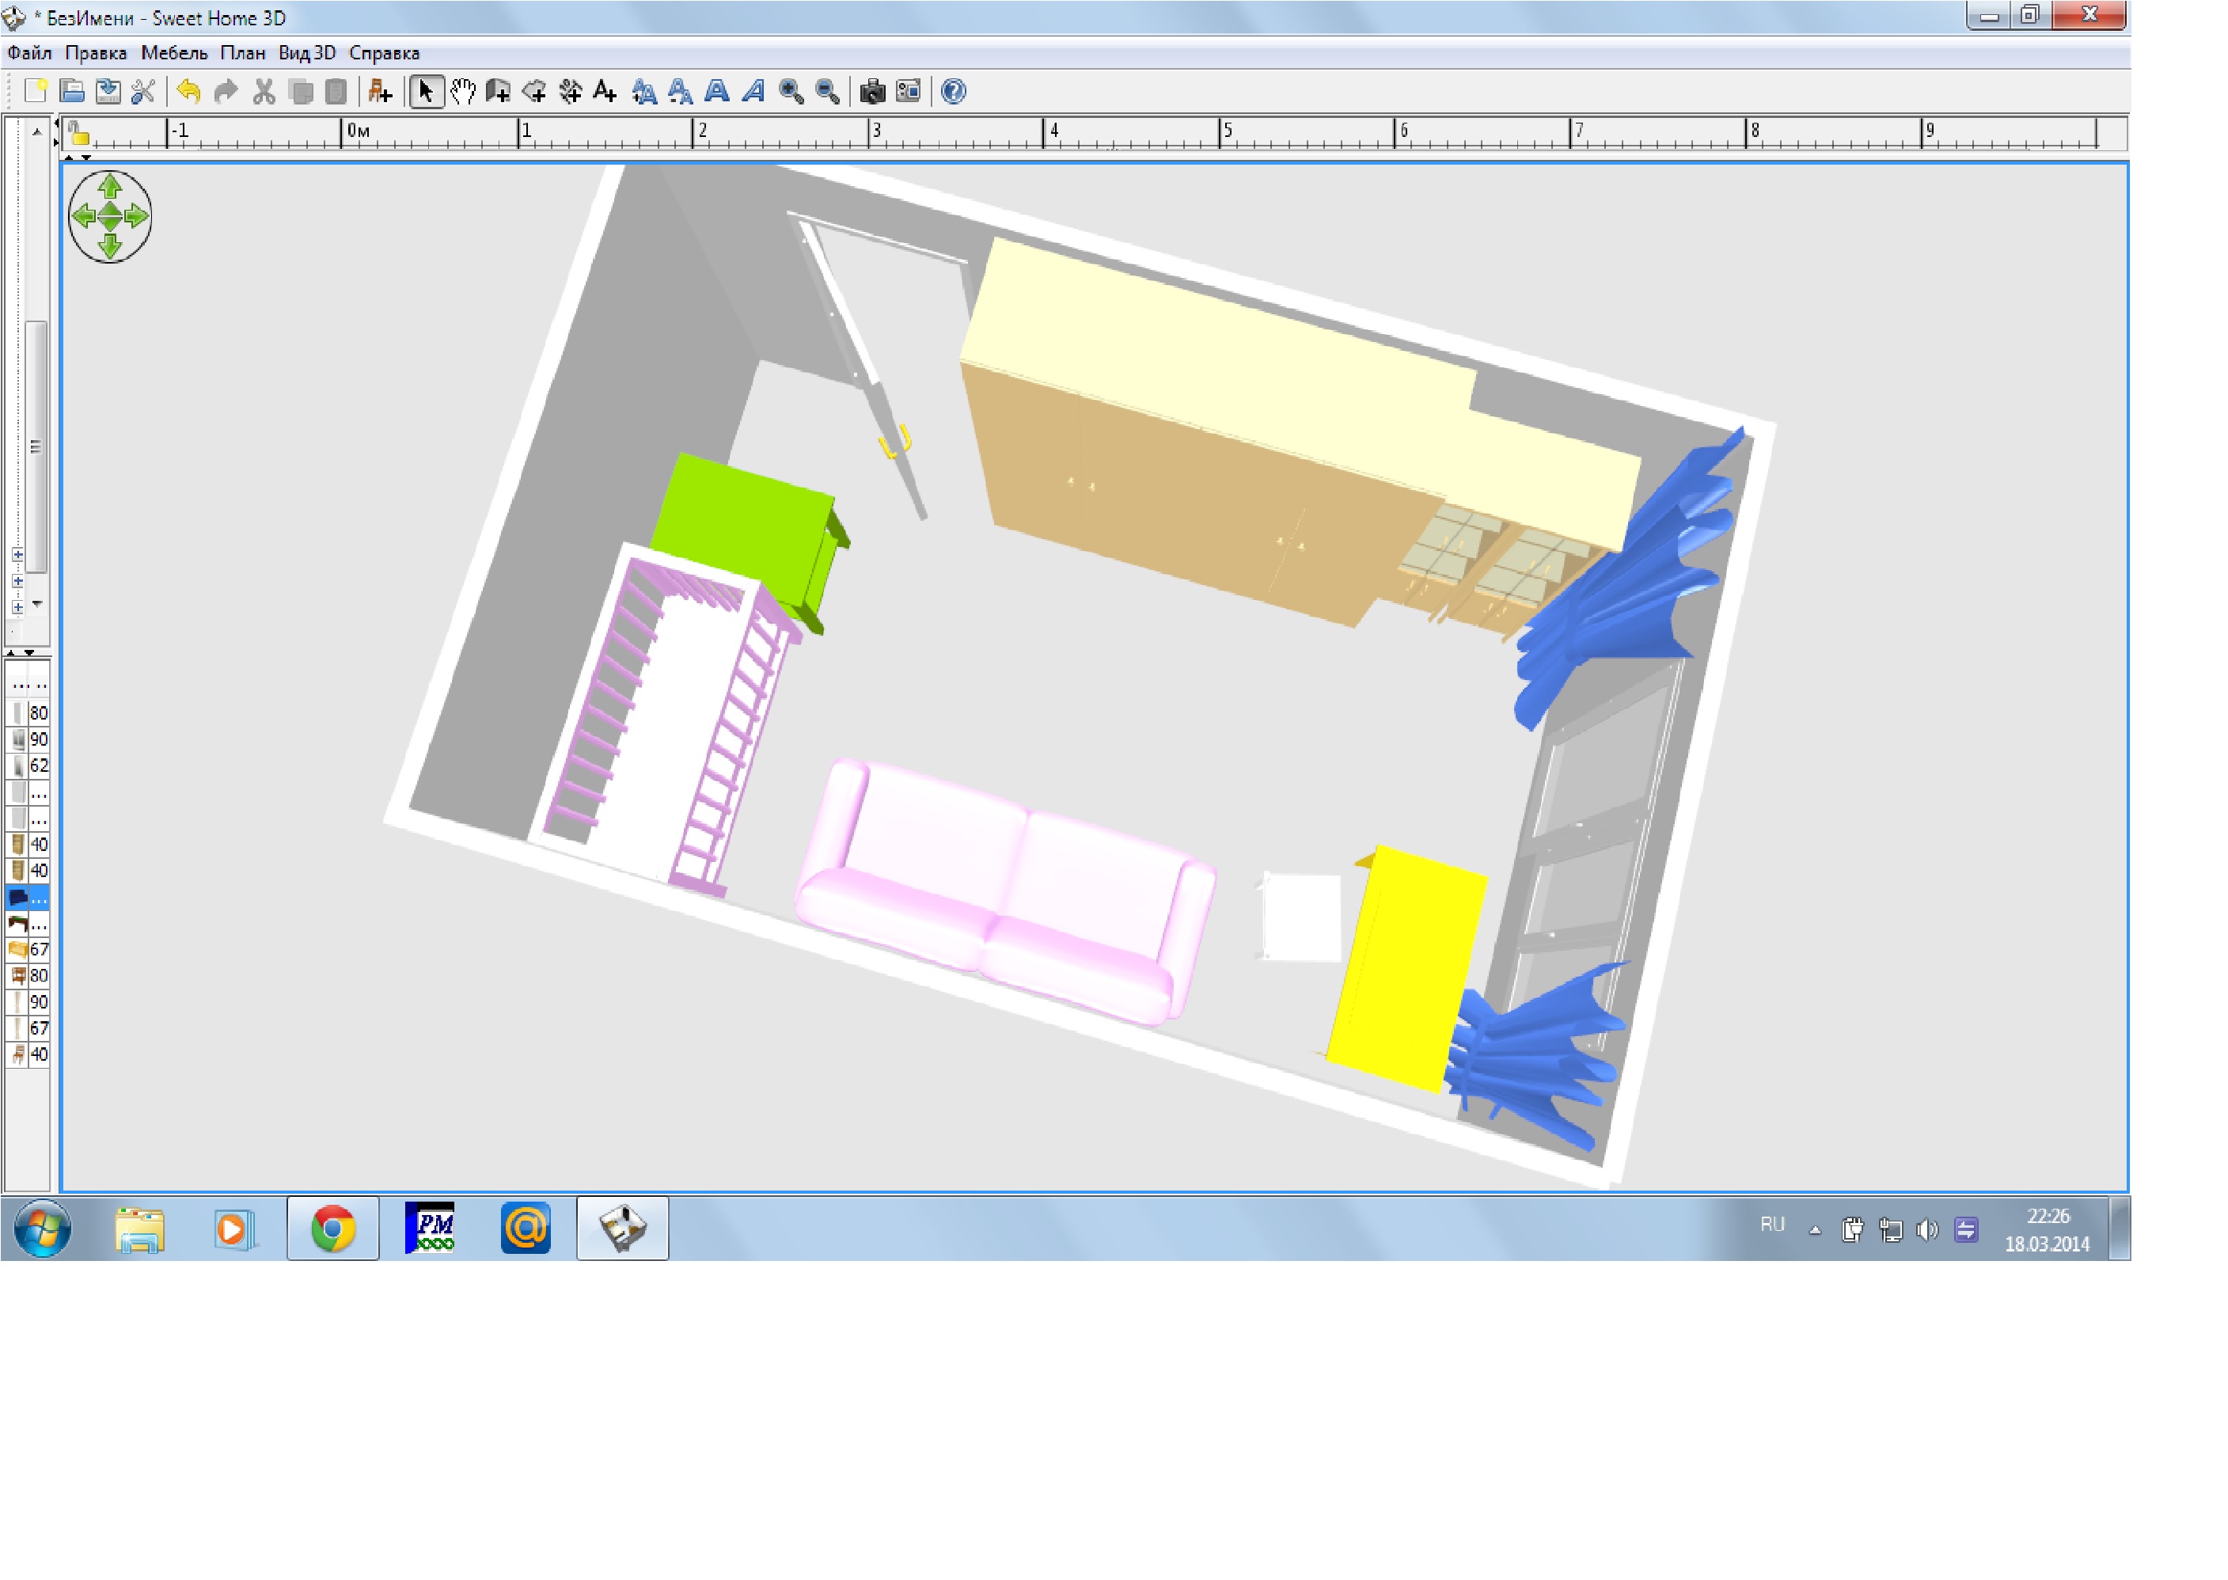Open help with the question mark icon
This screenshot has width=2228, height=1580.
click(954, 93)
